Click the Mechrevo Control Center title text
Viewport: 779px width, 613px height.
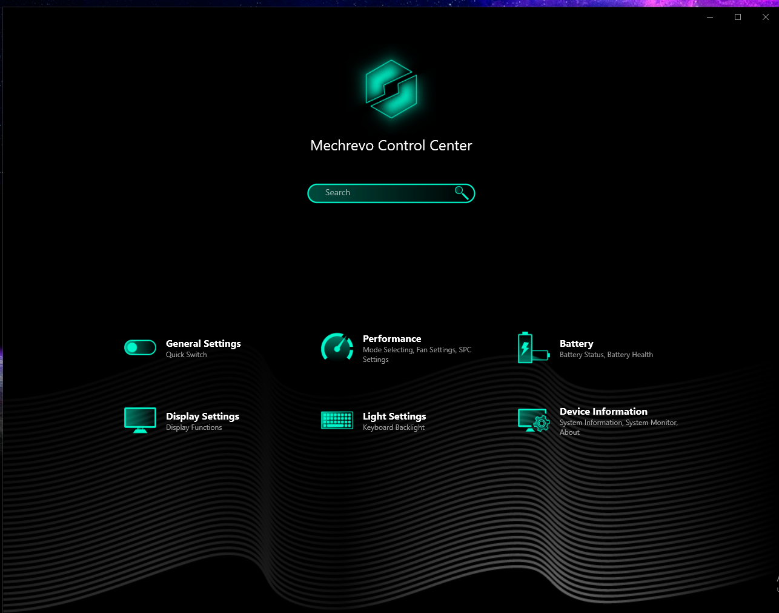pos(391,146)
